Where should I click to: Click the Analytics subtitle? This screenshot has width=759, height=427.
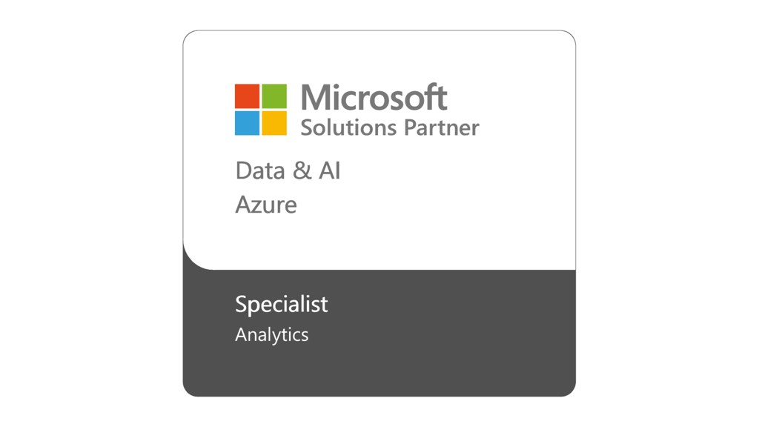pyautogui.click(x=271, y=334)
